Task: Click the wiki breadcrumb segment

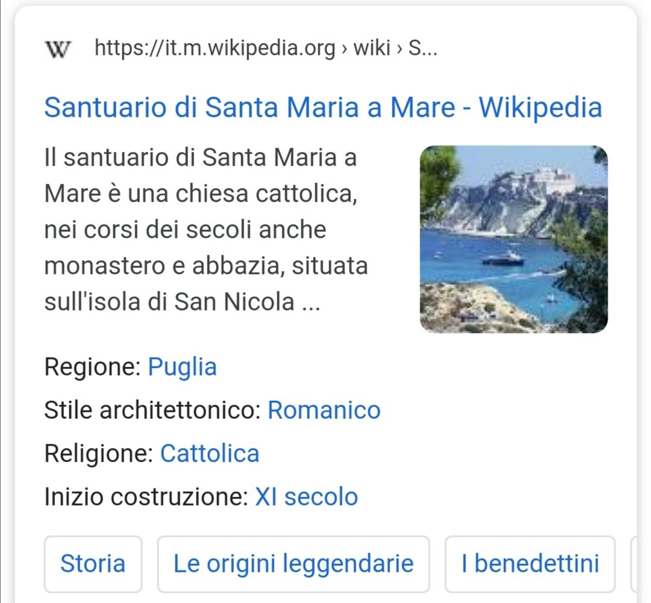Action: (371, 48)
